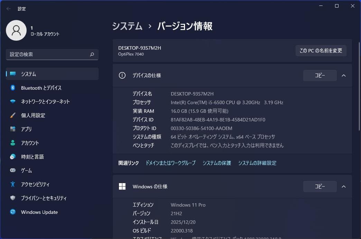Screen dimensions: 361x239
Task: Open システムの詳細設定 link
Action: pos(257,163)
